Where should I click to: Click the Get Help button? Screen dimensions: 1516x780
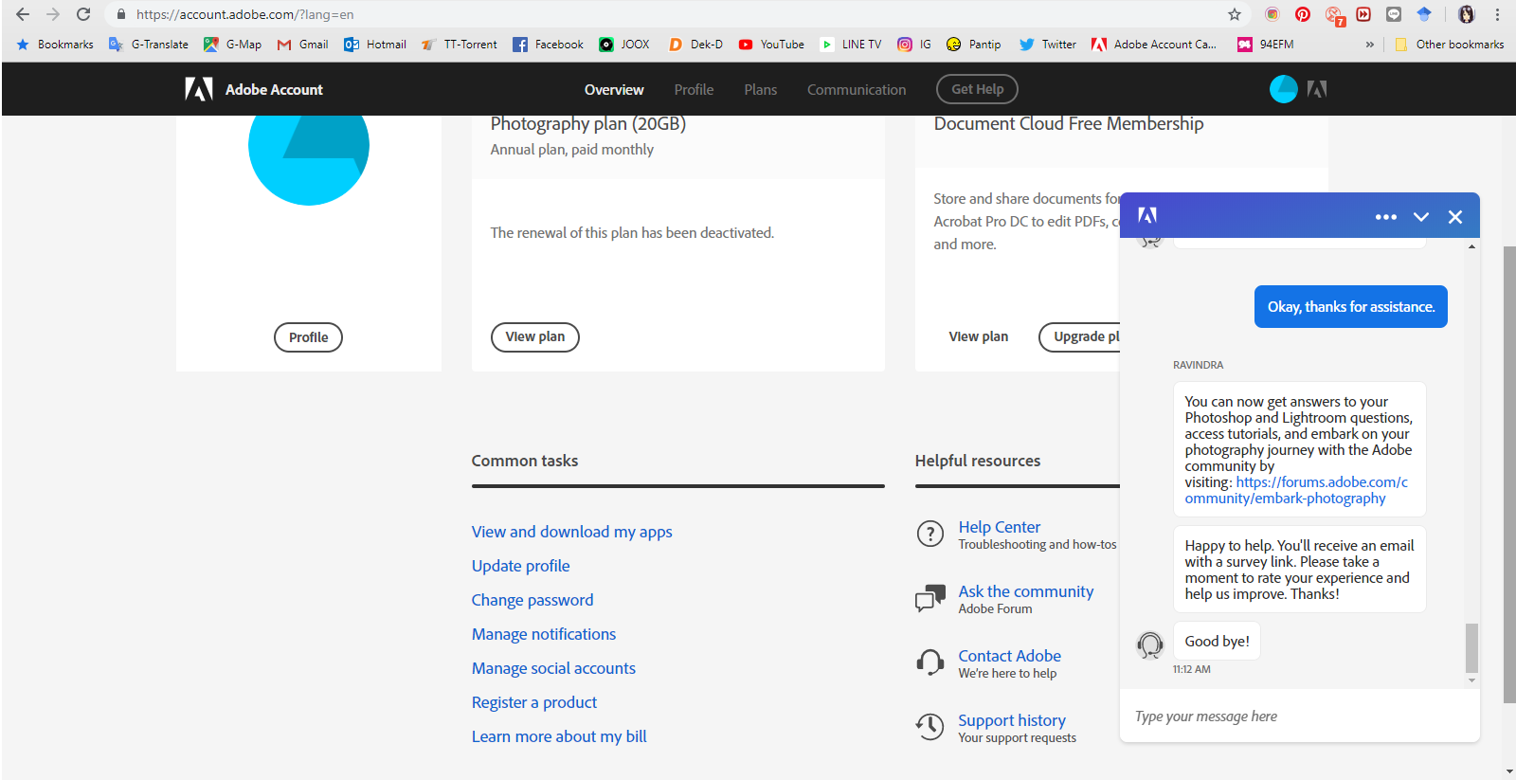click(x=978, y=89)
